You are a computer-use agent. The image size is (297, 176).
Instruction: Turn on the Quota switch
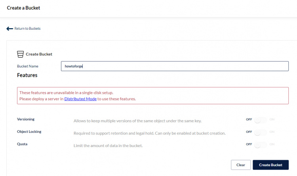[x=261, y=144]
